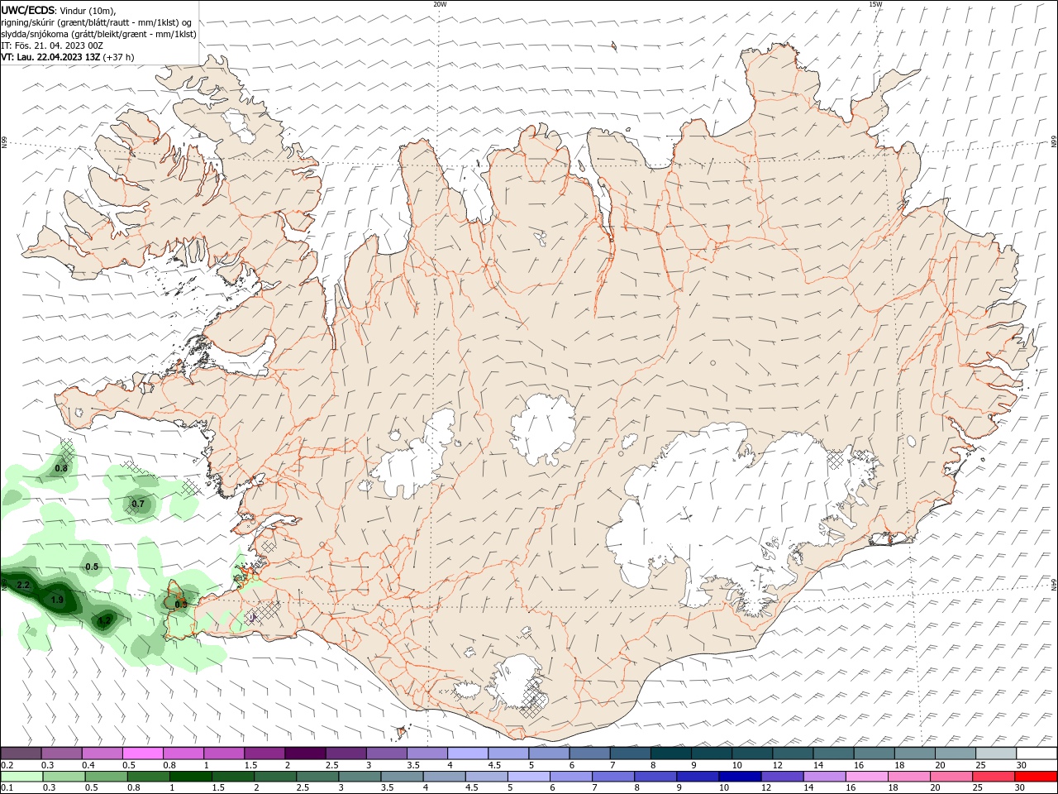Select the white 30 swatch in upper scale
Viewport: 1058px width, 794px height.
coord(1037,753)
